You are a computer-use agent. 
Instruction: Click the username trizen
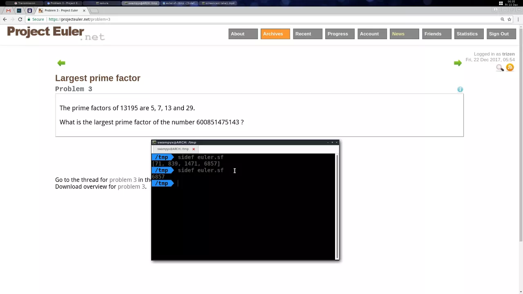coord(508,54)
